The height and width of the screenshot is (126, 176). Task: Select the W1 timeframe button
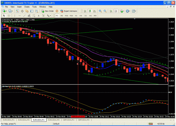tap(90, 16)
